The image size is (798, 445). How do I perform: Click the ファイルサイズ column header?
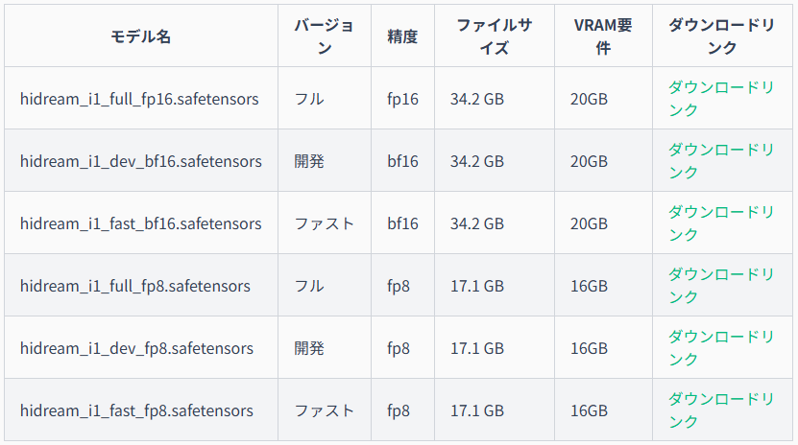tap(495, 36)
